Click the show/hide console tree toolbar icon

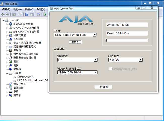tap(14, 15)
